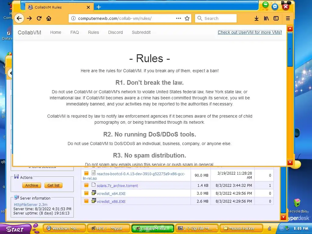
Task: Click the 90.0 MB size cell
Action: click(x=200, y=175)
